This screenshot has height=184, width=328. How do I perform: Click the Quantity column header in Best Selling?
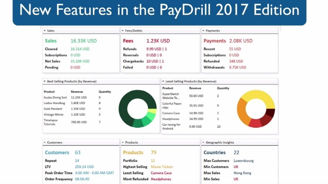point(105,91)
